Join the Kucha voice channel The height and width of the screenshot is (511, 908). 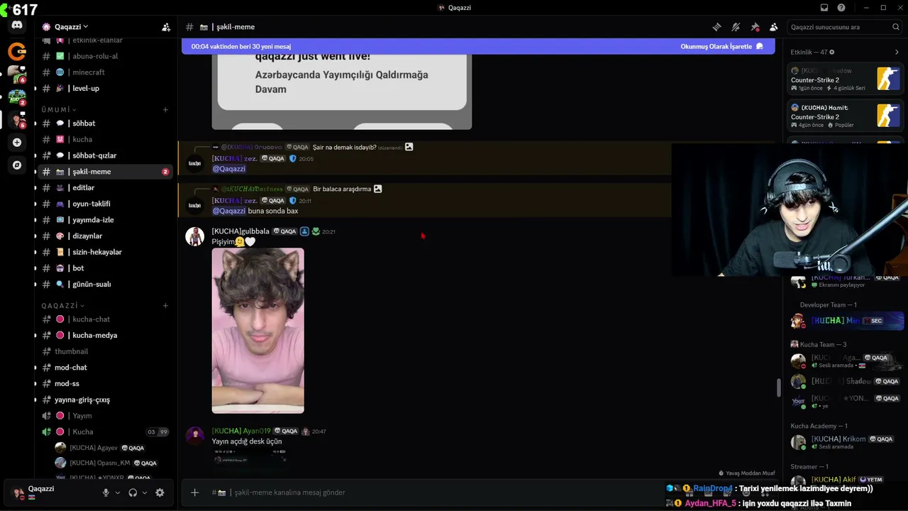[x=104, y=432]
